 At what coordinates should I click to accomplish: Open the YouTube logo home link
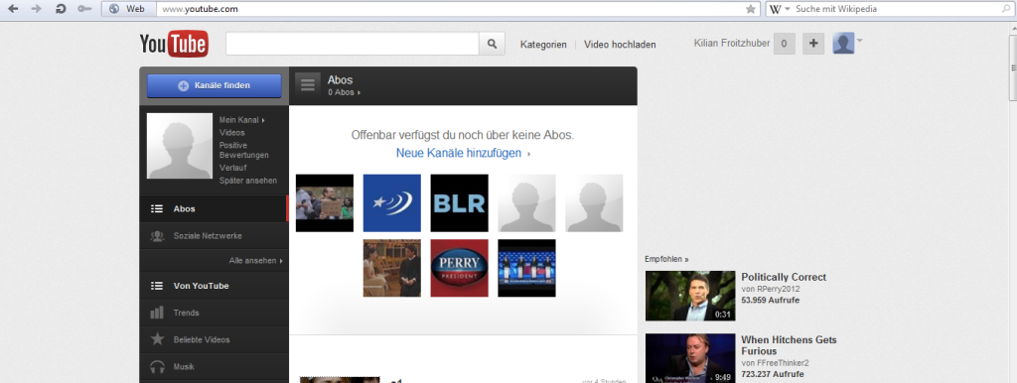(x=174, y=44)
